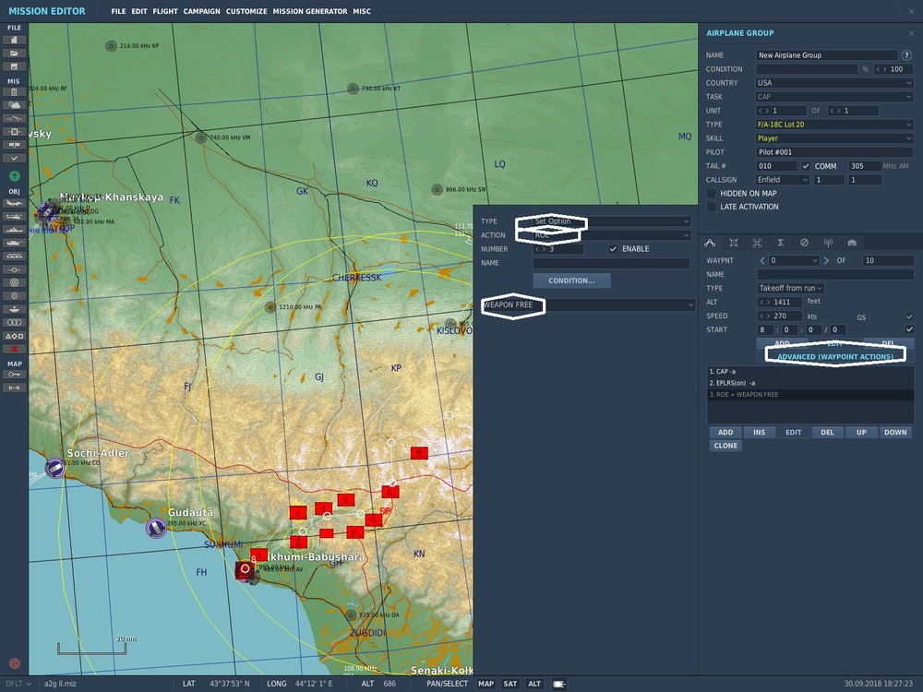The width and height of the screenshot is (923, 692).
Task: Click the red X delete object icon
Action: click(x=14, y=349)
